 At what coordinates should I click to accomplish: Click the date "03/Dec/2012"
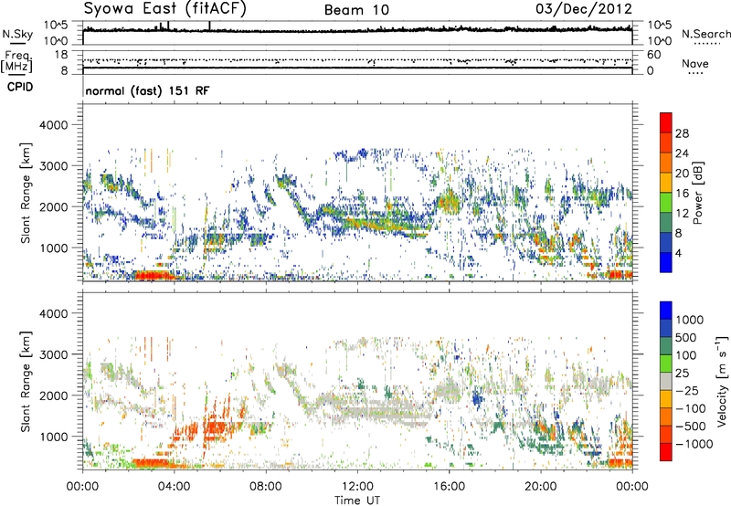pos(584,9)
